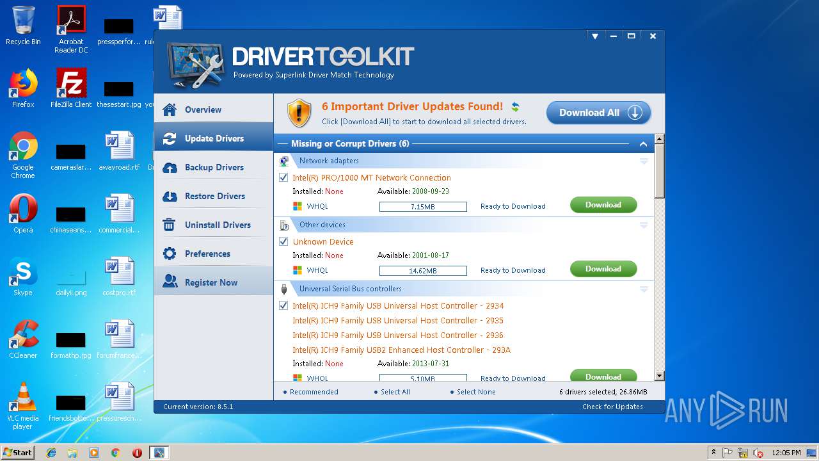Select Intel ICH9 USB Host Controller 2936
Viewport: 819px width, 461px height.
tap(398, 335)
